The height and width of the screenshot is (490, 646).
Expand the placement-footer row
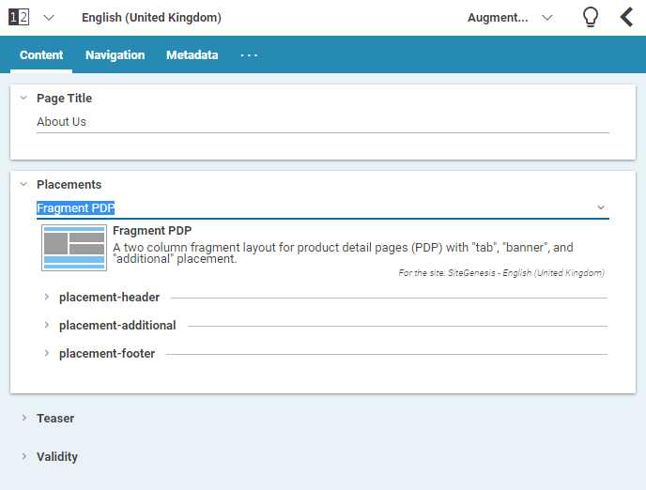(47, 354)
